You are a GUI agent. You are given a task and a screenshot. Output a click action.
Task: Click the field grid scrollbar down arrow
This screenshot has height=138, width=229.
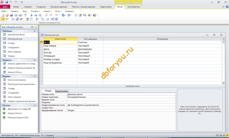[x=223, y=83]
